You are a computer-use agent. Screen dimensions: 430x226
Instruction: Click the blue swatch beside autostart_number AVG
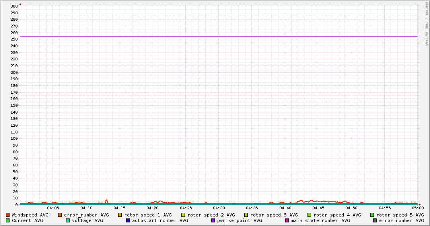coord(128,220)
